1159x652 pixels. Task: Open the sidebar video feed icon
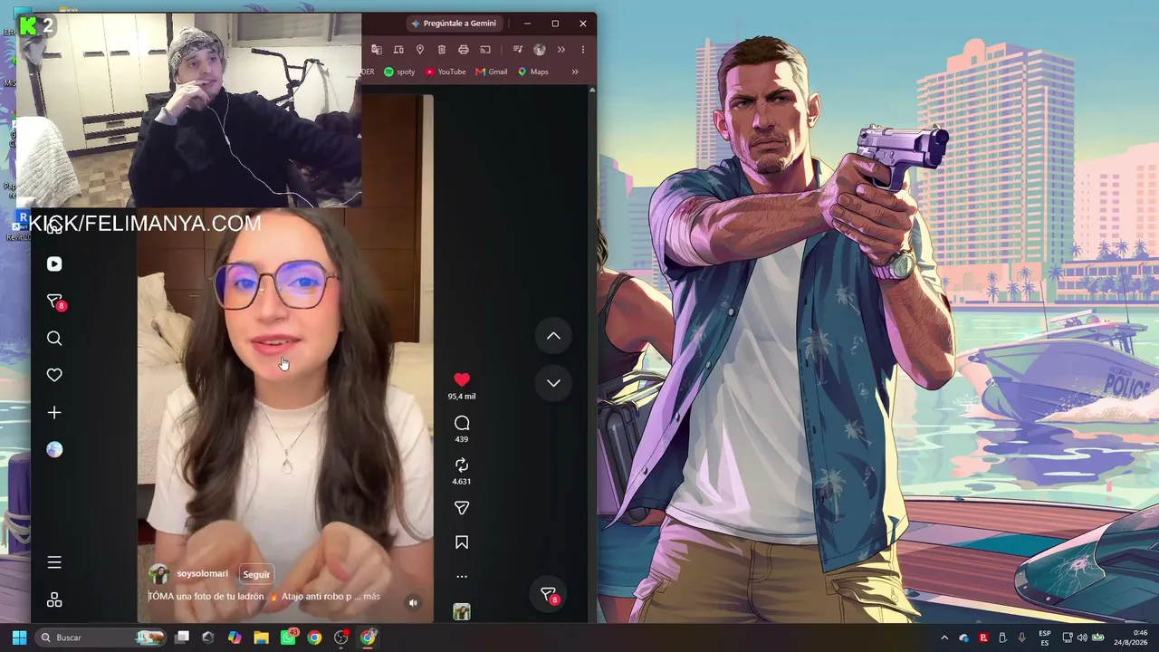(x=54, y=264)
